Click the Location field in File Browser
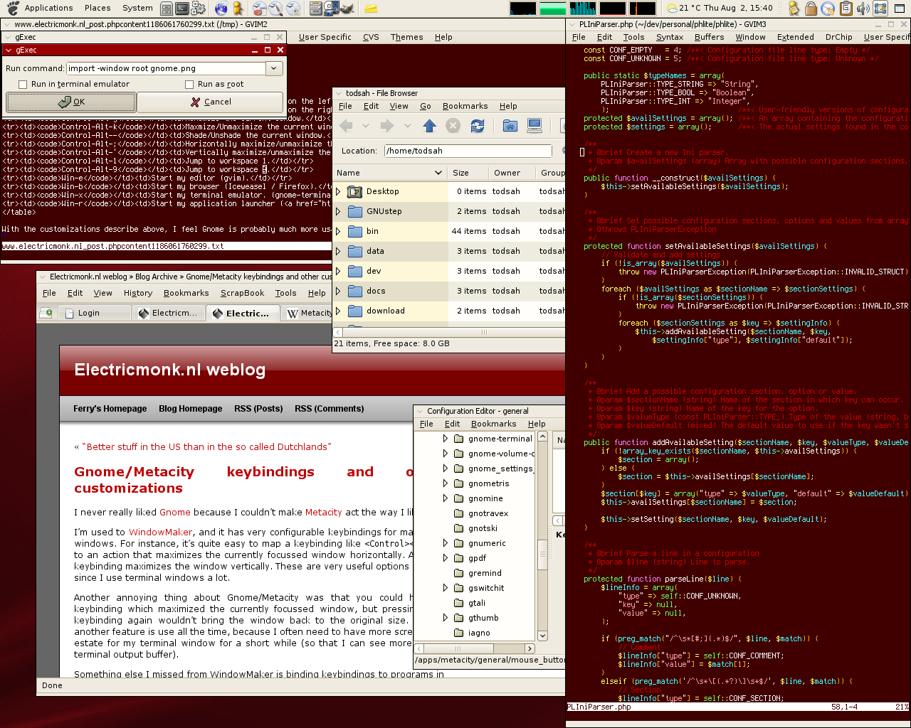The image size is (911, 728). click(468, 151)
